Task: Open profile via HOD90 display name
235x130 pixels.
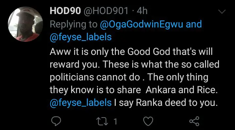Action: pos(65,11)
